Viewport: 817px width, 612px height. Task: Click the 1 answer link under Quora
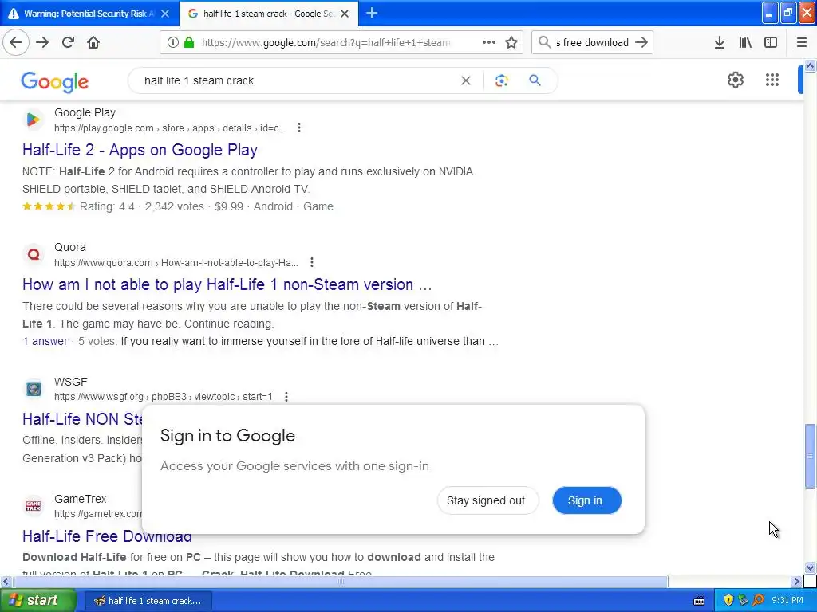tap(45, 341)
